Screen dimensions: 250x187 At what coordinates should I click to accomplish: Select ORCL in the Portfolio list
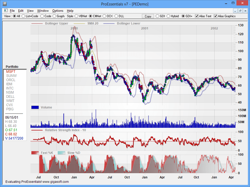point(11,80)
